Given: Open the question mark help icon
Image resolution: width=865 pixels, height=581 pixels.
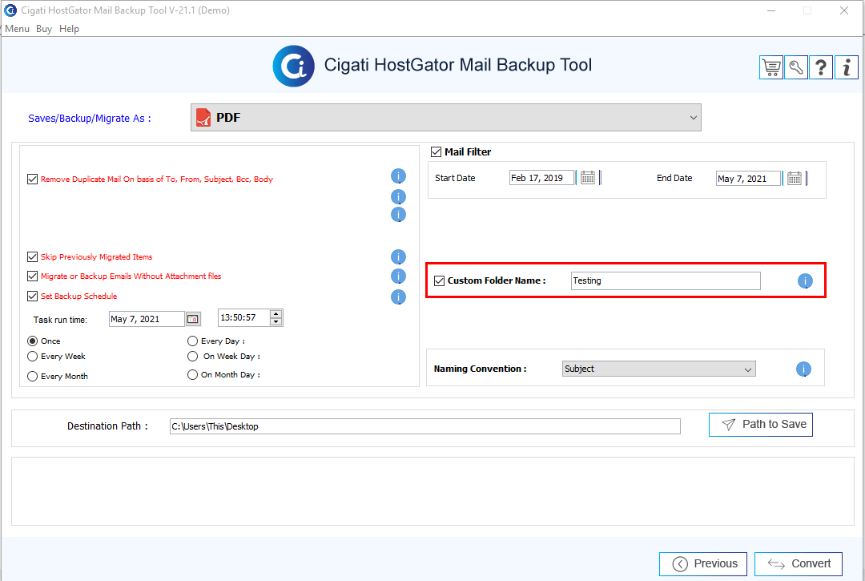Looking at the screenshot, I should point(821,68).
